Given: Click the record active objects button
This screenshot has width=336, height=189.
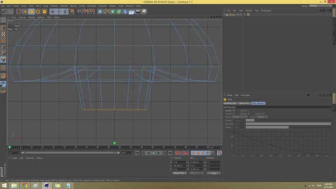Looking at the screenshot, I should 177,153.
